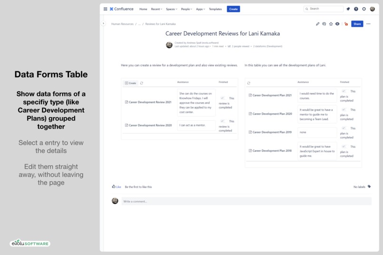Toggle completed checkbox for Review 2020
This screenshot has height=255, width=383.
222,121
